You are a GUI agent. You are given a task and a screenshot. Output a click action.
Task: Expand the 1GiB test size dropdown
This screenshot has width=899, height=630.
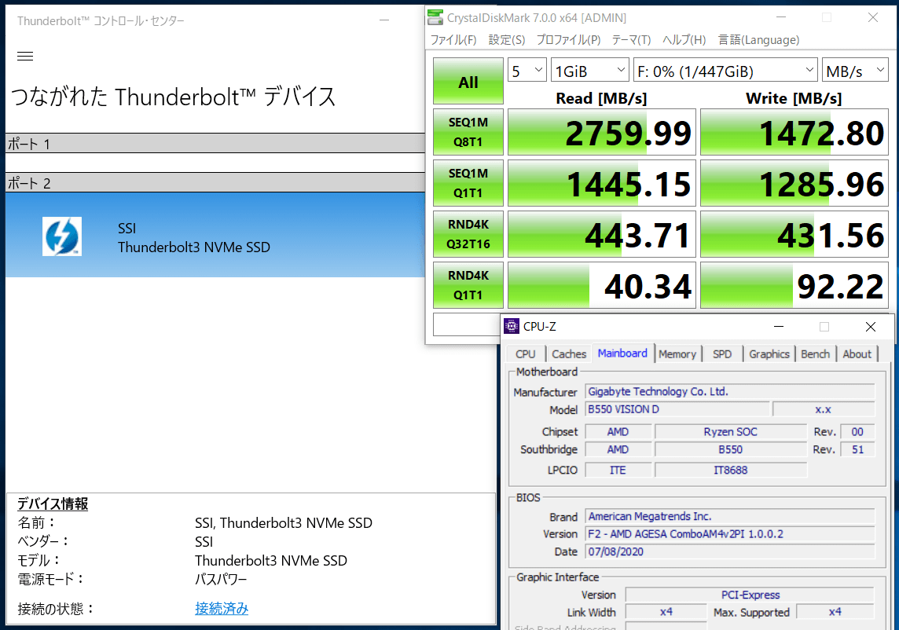589,71
